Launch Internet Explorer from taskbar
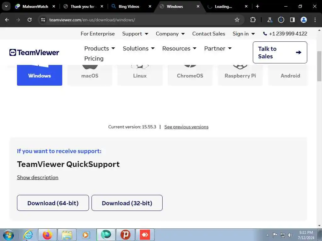The image size is (322, 241). (x=28, y=235)
